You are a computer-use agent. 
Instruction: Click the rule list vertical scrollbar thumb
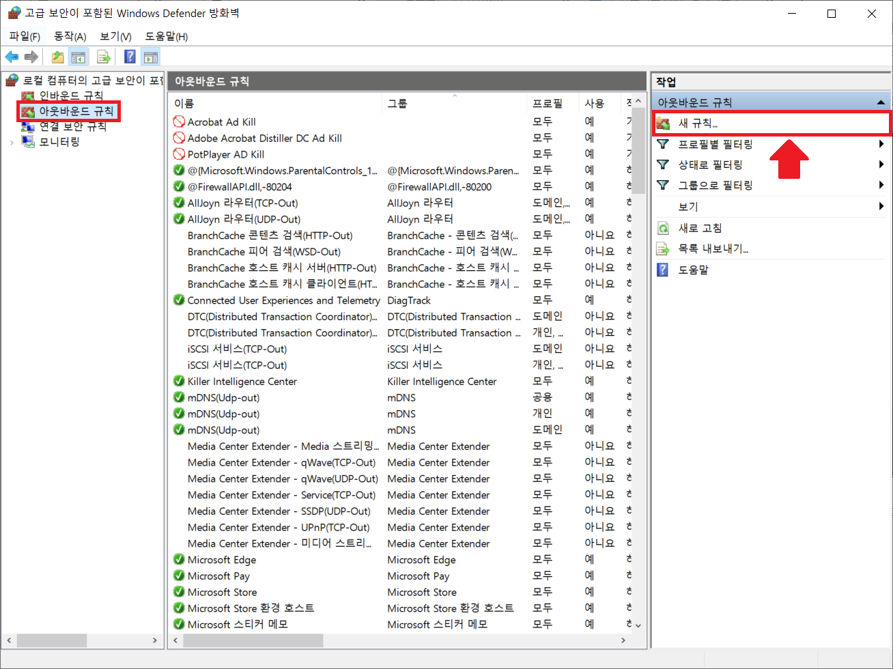(x=638, y=151)
